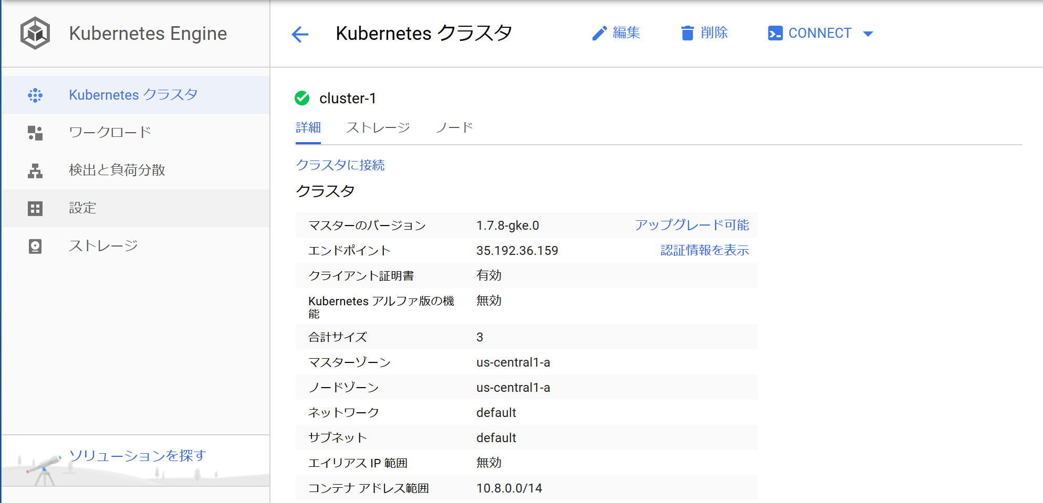The height and width of the screenshot is (503, 1043).
Task: Click the green status check next to cluster-1
Action: (303, 98)
